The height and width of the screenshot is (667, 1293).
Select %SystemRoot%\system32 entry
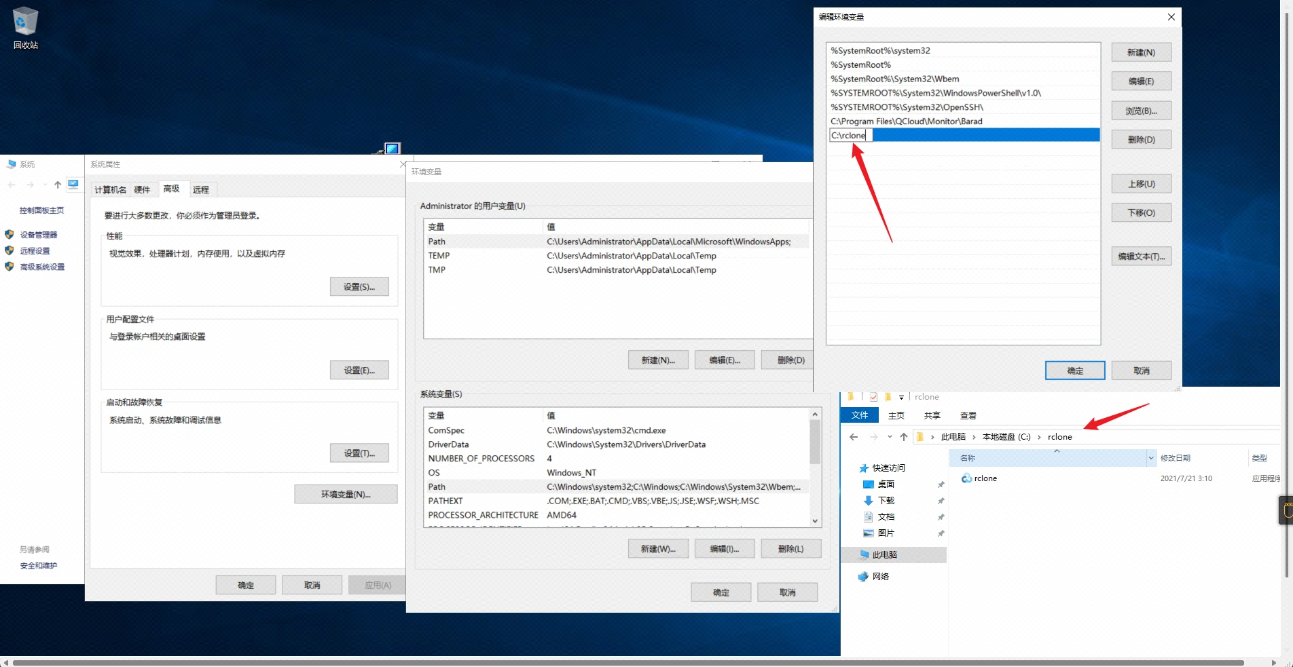[x=964, y=51]
